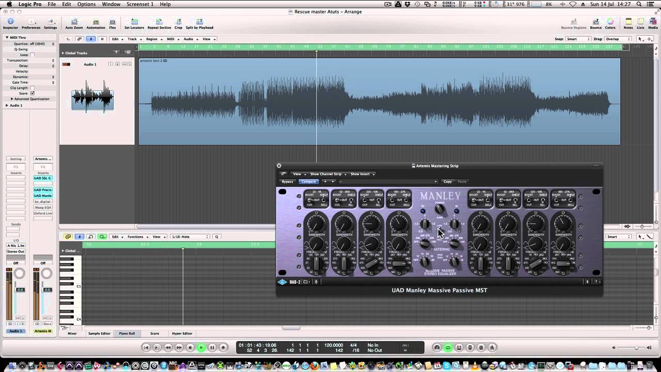Solo the Audio 1 track header

(x=129, y=64)
